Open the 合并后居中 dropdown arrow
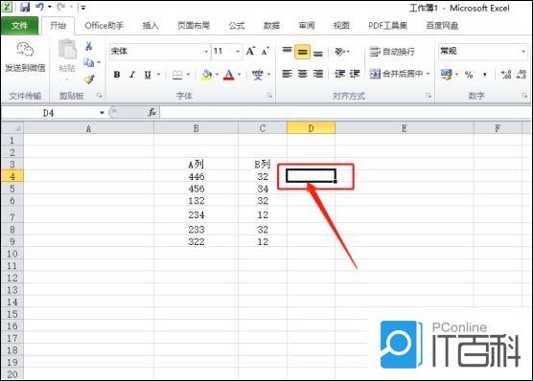The height and width of the screenshot is (381, 533). pyautogui.click(x=428, y=74)
